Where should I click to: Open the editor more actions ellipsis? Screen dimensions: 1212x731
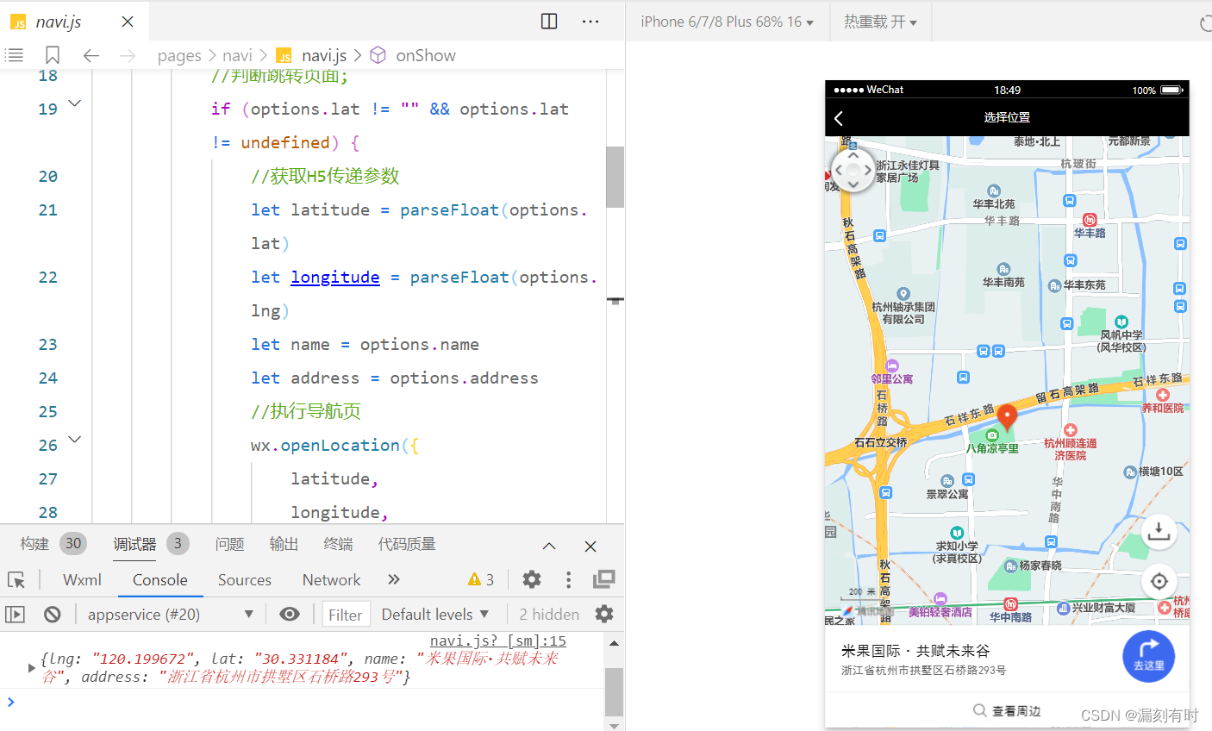(590, 21)
